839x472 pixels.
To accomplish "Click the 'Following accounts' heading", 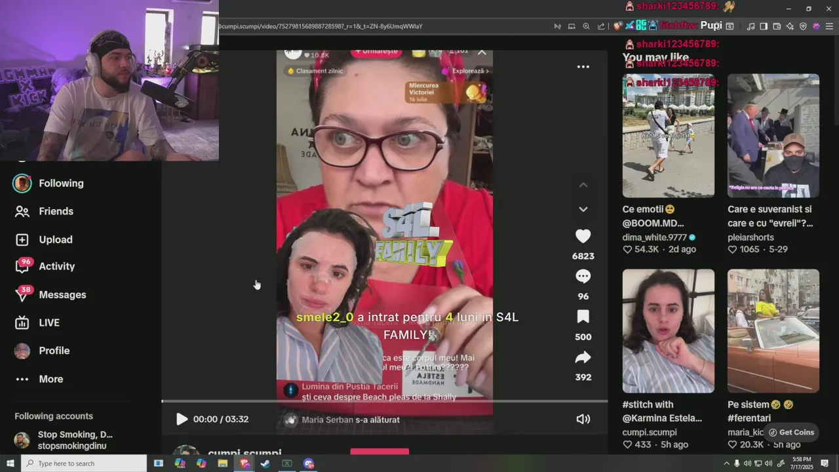I will pos(54,416).
